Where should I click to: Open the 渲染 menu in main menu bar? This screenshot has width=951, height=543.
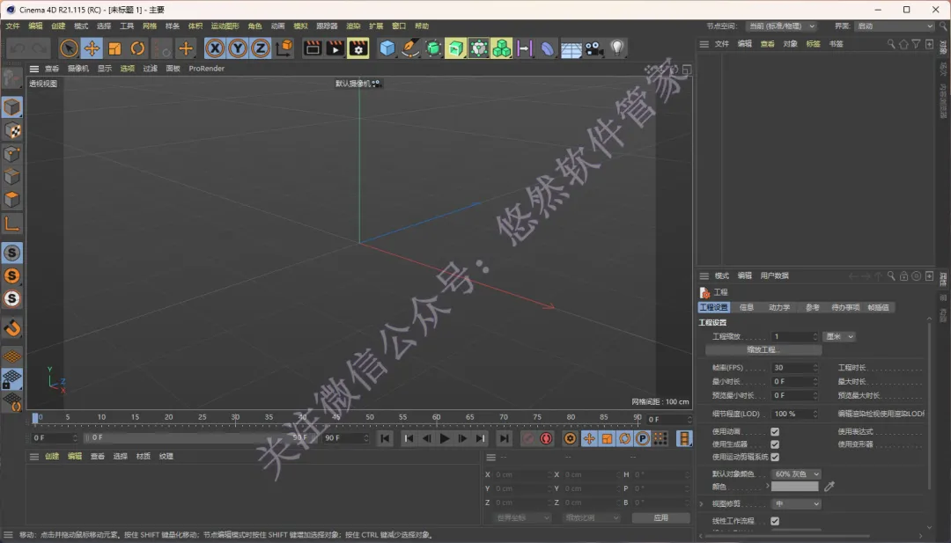[x=353, y=26]
